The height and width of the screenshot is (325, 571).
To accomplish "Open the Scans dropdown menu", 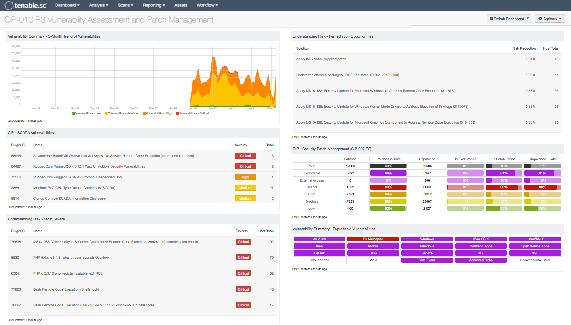I will 125,5.
